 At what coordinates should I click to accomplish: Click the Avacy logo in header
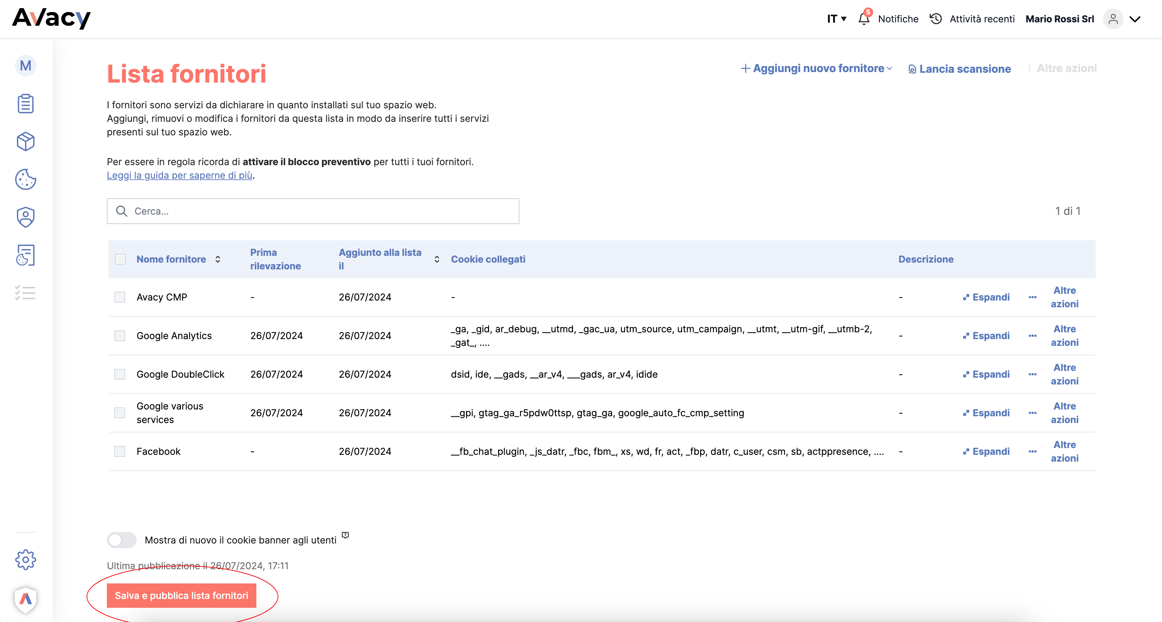point(51,19)
